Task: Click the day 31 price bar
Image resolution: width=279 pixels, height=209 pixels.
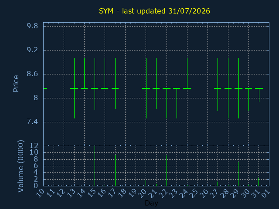Action: [259, 95]
